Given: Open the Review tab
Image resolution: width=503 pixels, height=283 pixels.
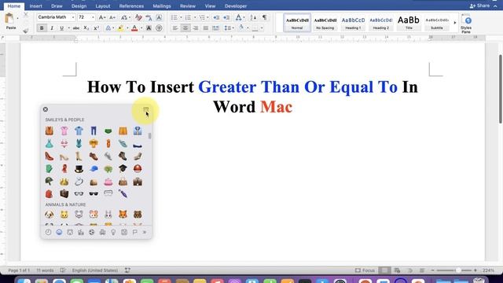Looking at the screenshot, I should point(188,6).
